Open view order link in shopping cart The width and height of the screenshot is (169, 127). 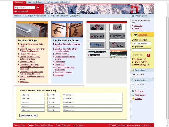click(138, 26)
